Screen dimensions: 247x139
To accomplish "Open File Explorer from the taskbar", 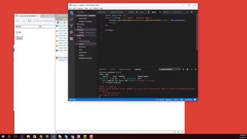I will [x=28, y=136].
